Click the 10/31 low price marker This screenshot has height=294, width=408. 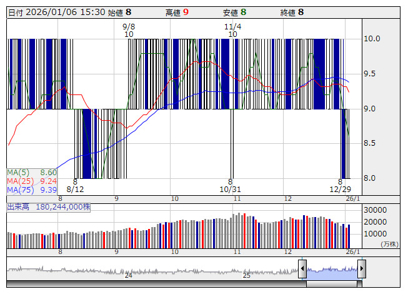point(230,188)
